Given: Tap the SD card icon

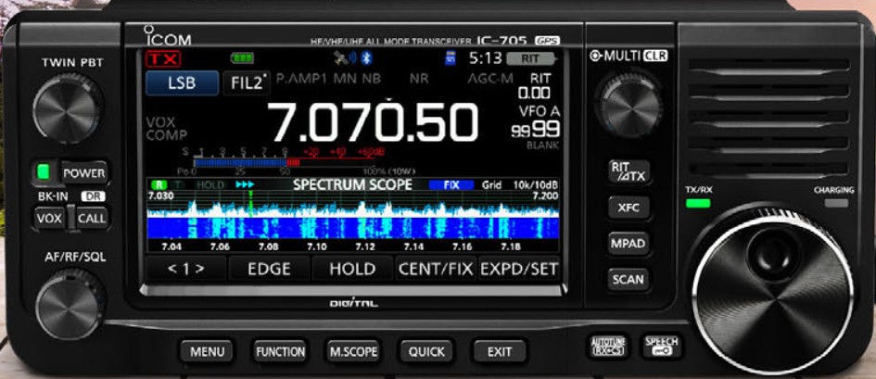Looking at the screenshot, I should [451, 58].
